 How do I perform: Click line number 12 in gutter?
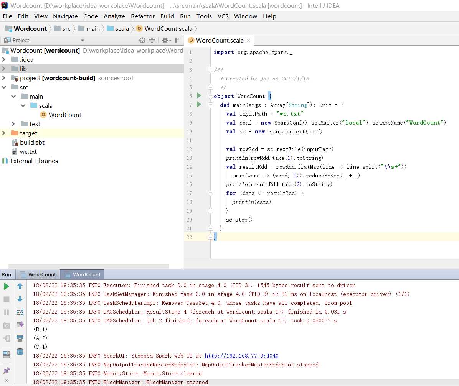tap(189, 149)
